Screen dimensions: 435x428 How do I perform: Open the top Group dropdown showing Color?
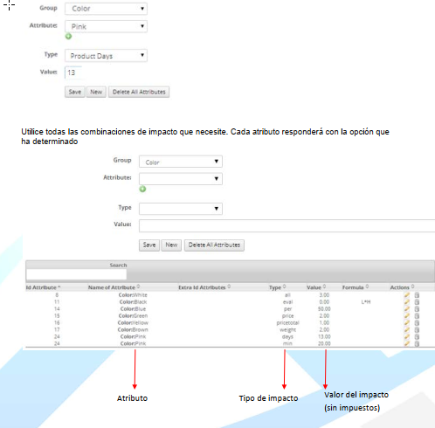coord(106,9)
